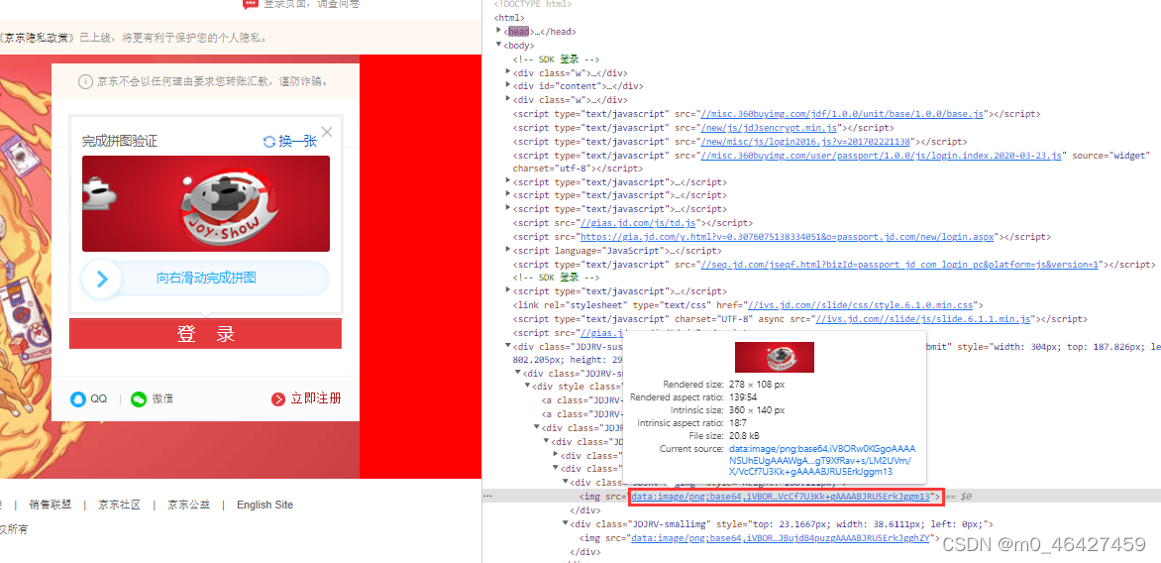Expand the script language="JavaScript" node
The width and height of the screenshot is (1161, 563).
click(508, 251)
